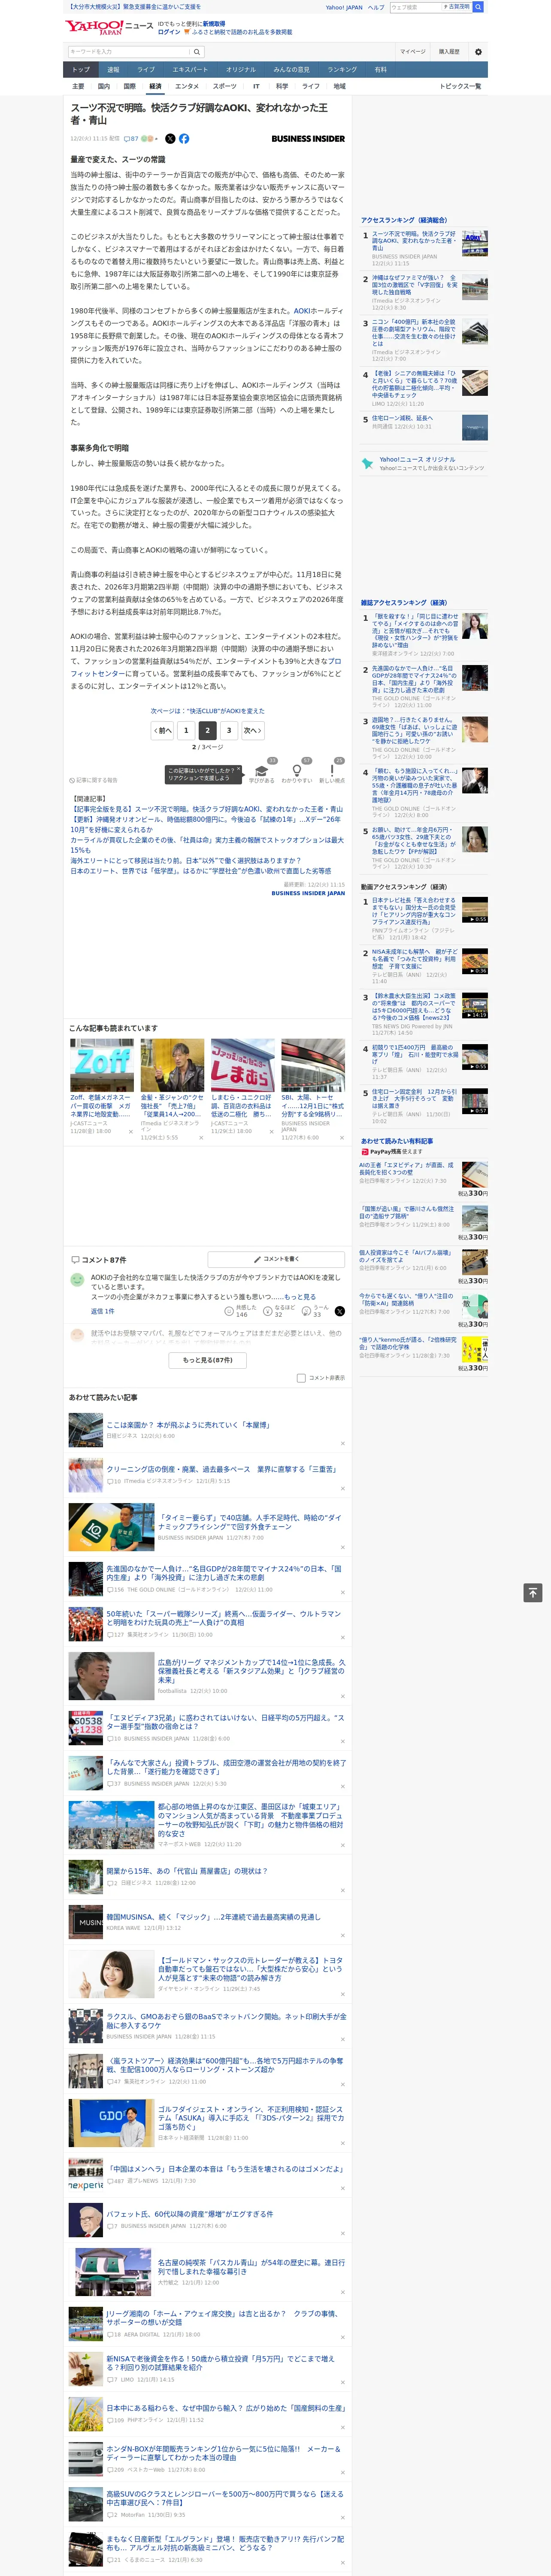Report the article via 記事に関する報告
The height and width of the screenshot is (2576, 551).
pyautogui.click(x=93, y=780)
